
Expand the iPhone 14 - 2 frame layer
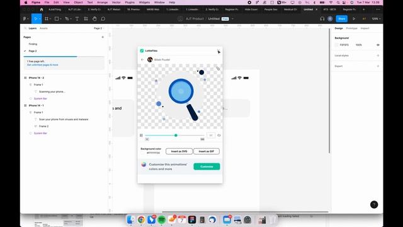[x=25, y=78]
